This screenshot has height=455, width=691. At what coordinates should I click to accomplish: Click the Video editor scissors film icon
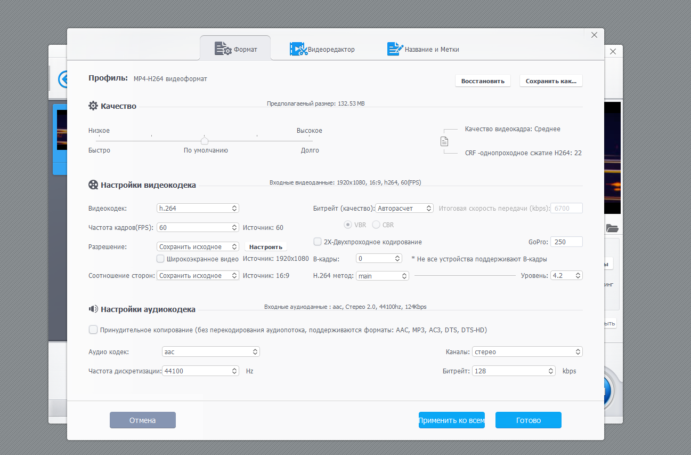click(298, 49)
